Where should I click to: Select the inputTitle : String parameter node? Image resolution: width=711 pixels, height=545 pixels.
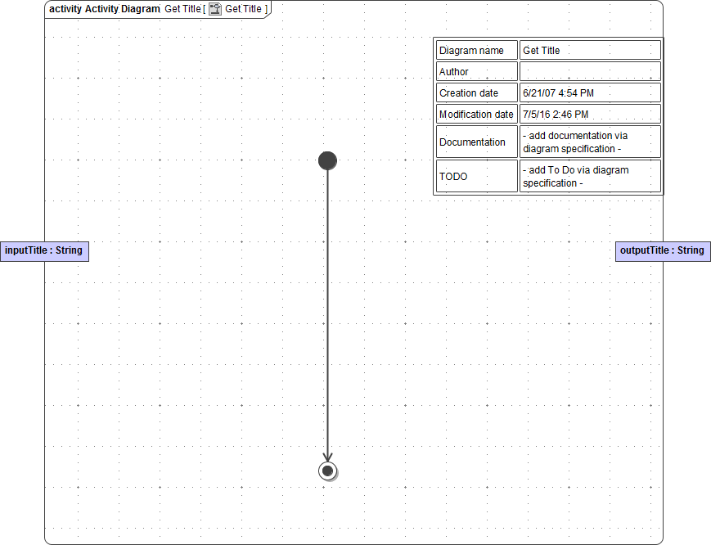pyautogui.click(x=44, y=251)
